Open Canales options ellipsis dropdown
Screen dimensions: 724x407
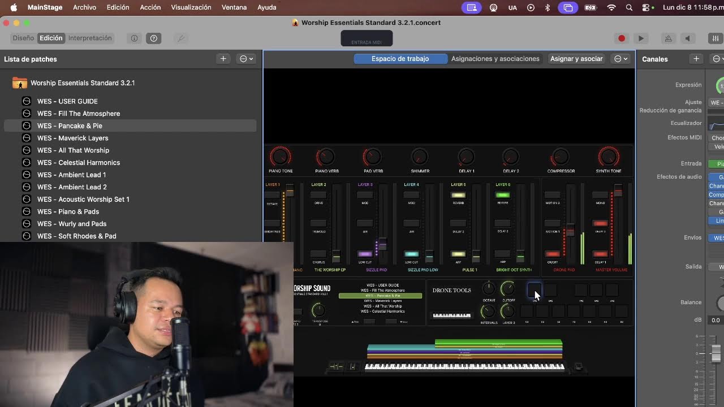click(x=718, y=59)
